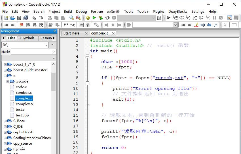
Task: Redo the last edit via toolbar
Action: [x=41, y=18]
